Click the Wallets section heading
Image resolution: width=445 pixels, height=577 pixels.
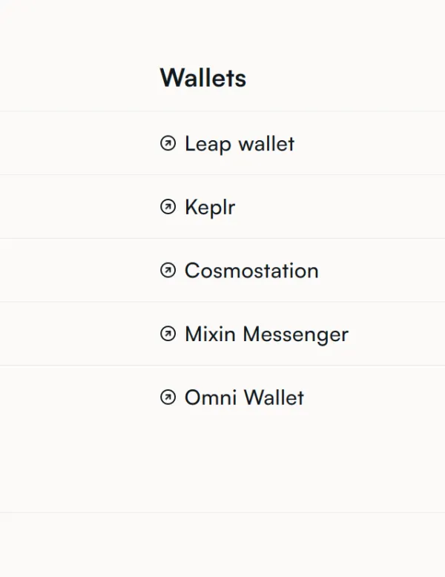[x=203, y=78]
